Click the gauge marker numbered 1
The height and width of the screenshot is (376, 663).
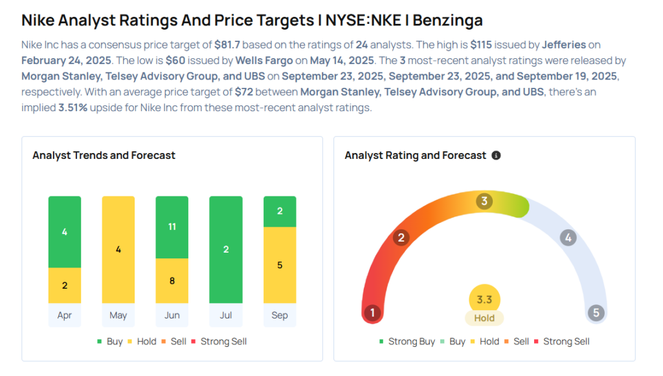(372, 313)
